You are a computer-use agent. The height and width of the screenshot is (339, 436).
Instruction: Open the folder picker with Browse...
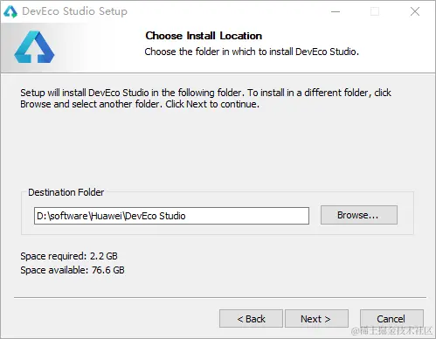tap(359, 215)
